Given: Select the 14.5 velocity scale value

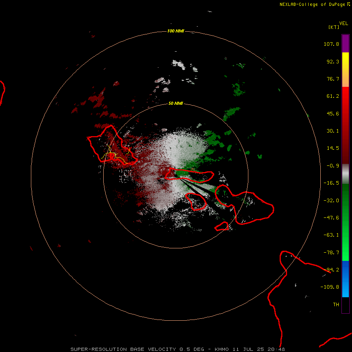Looking at the screenshot, I should click(x=333, y=148).
